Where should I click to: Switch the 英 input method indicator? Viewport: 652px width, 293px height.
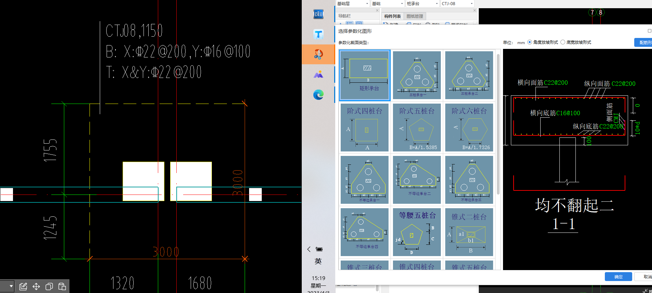pos(318,262)
